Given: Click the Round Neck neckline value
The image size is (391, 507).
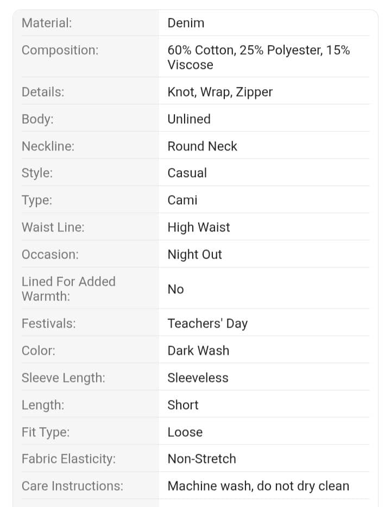Looking at the screenshot, I should coord(202,146).
